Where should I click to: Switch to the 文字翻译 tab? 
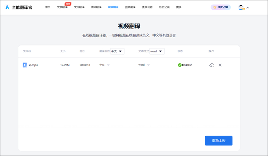62,7
